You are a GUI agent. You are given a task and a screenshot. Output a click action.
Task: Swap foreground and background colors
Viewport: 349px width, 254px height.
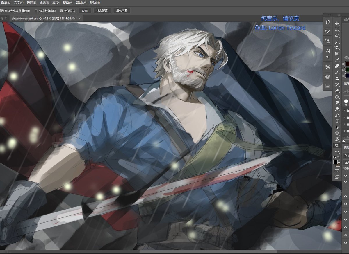(x=339, y=157)
